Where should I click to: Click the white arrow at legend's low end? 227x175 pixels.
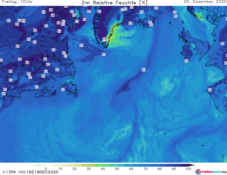pyautogui.click(x=36, y=165)
